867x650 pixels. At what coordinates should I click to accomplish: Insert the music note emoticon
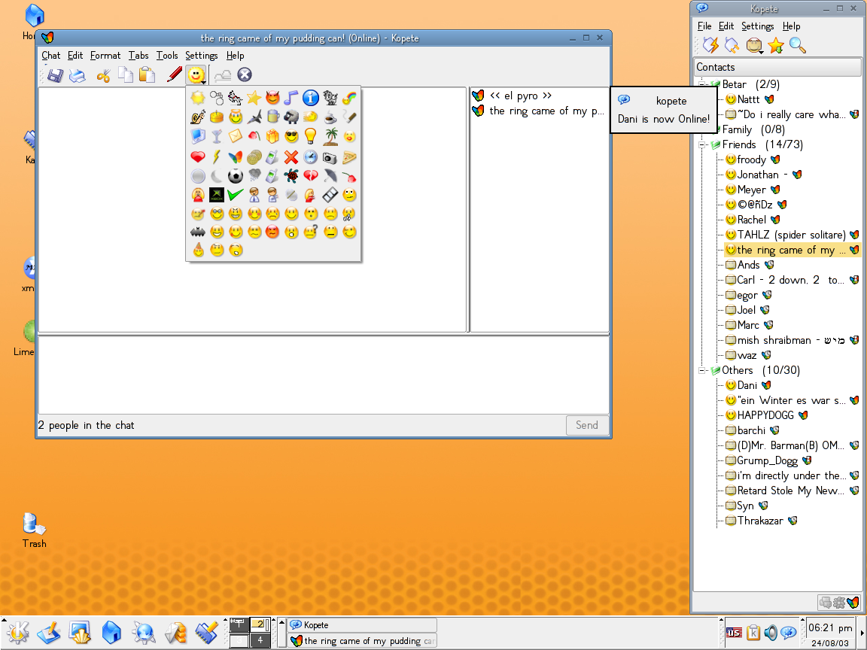pos(291,99)
